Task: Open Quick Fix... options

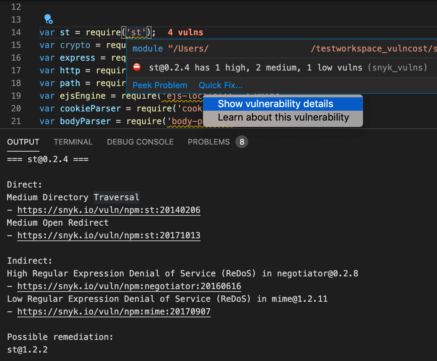Action: (221, 85)
